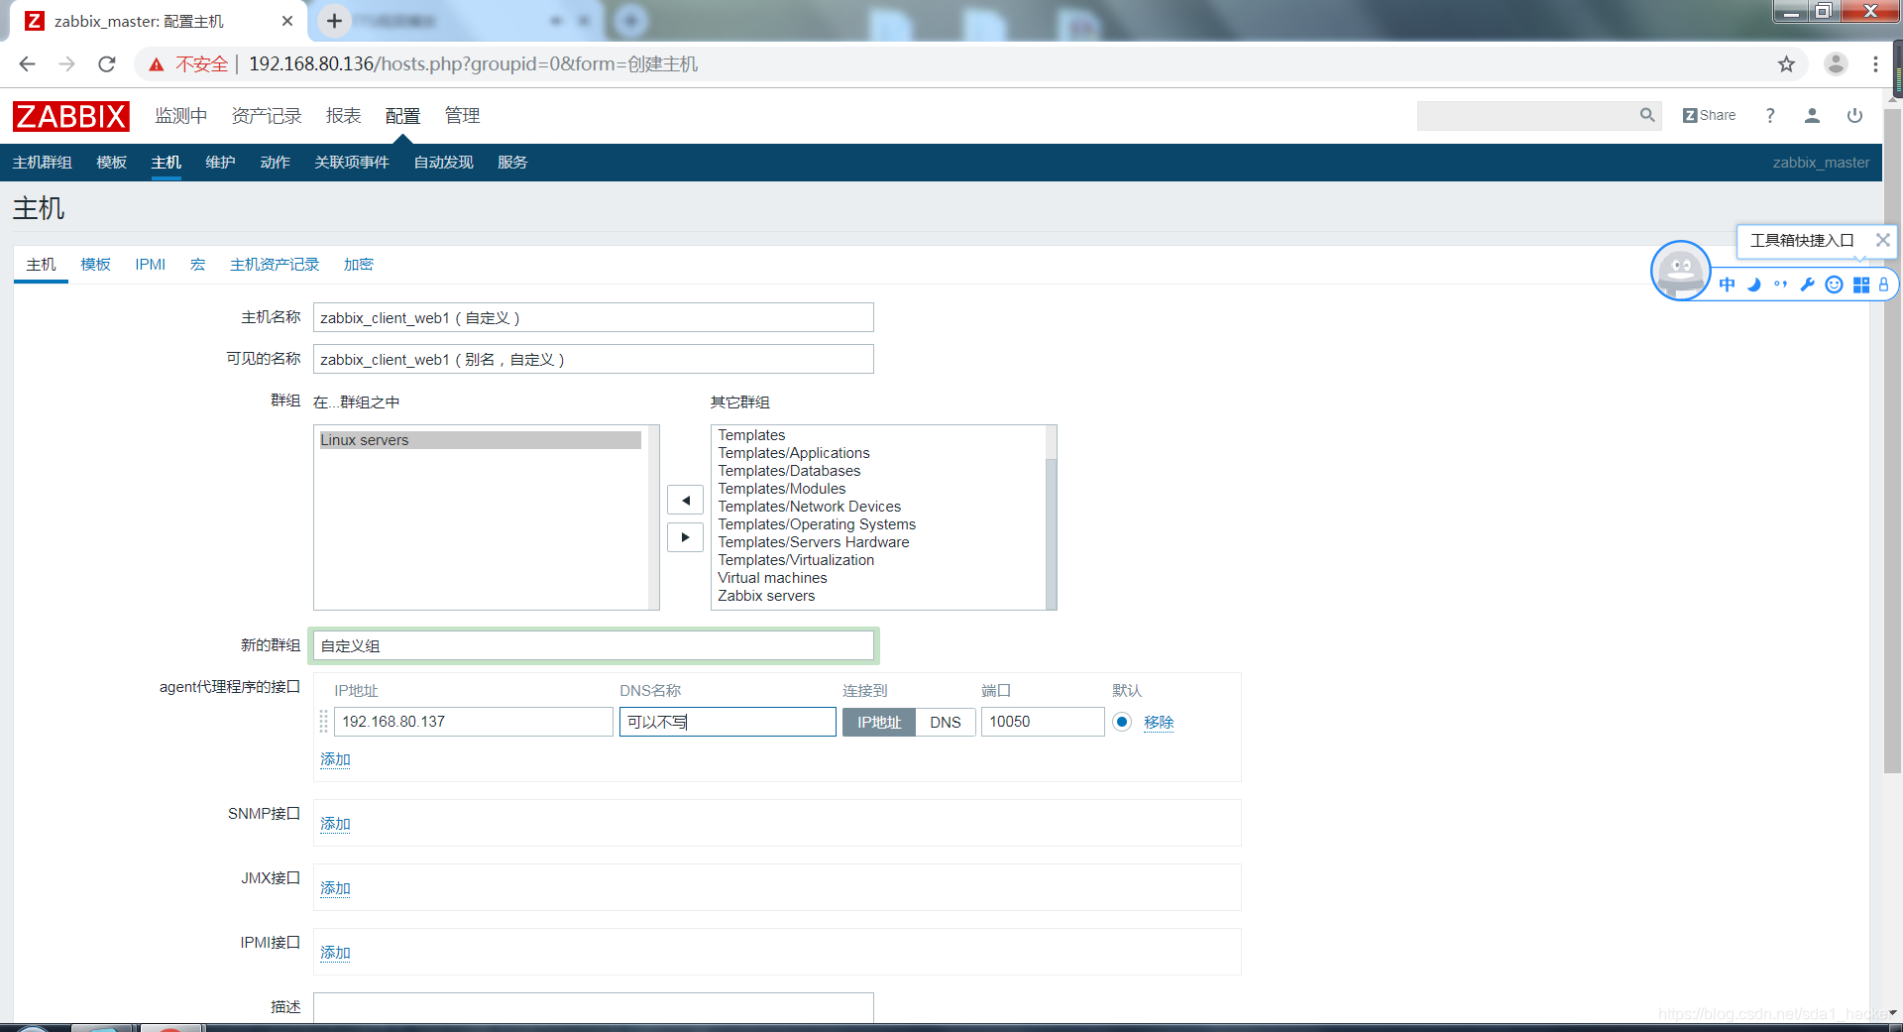Image resolution: width=1903 pixels, height=1032 pixels.
Task: Click the browser forward arrow
Action: click(x=67, y=64)
